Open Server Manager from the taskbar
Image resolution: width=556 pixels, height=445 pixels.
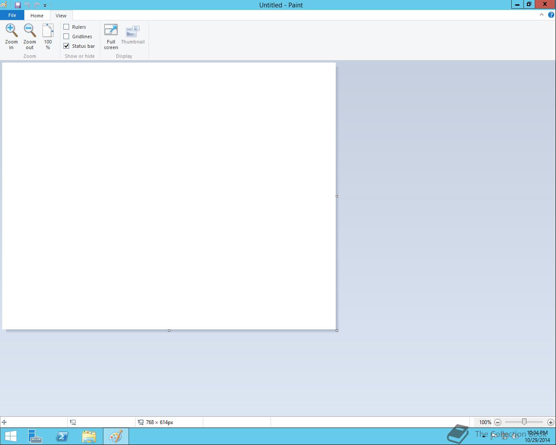[35, 436]
